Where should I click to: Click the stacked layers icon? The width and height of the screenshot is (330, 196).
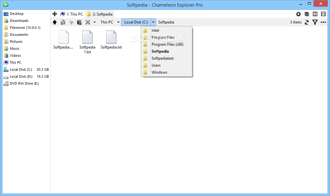point(307,14)
